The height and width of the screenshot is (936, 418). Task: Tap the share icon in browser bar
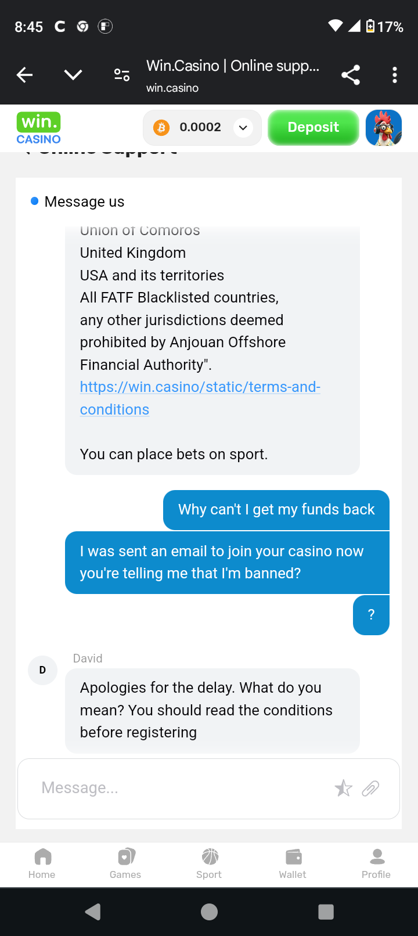(351, 75)
